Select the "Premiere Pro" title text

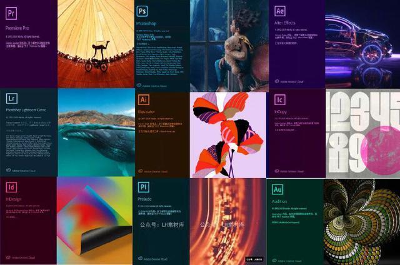[x=17, y=28]
